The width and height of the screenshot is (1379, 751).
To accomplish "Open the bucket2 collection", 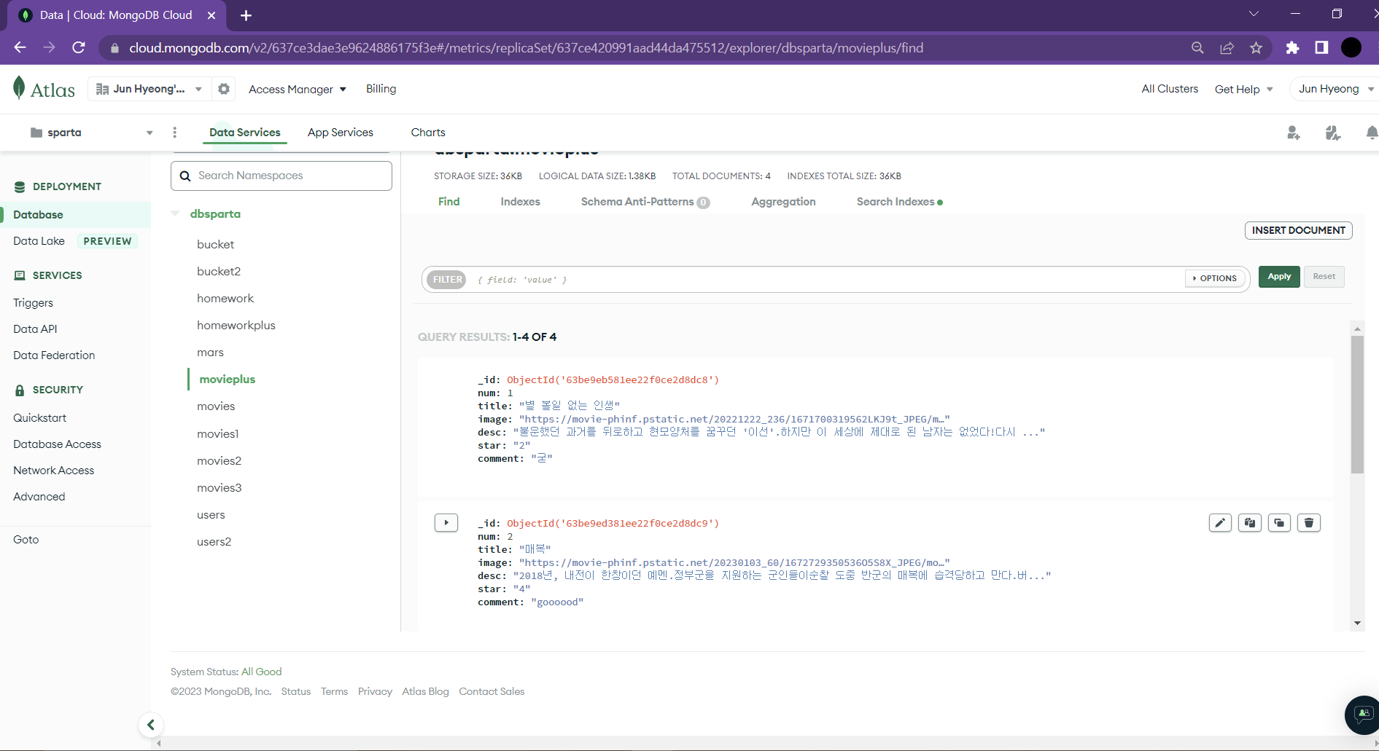I will [x=219, y=272].
